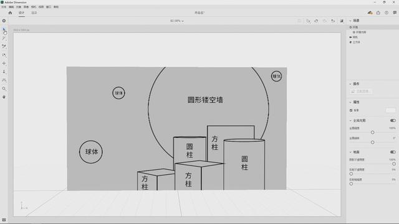This screenshot has height=224, width=399.
Task: Open the Help question mark icon
Action: tap(387, 12)
